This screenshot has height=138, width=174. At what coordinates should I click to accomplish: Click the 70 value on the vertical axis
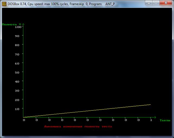(17, 54)
